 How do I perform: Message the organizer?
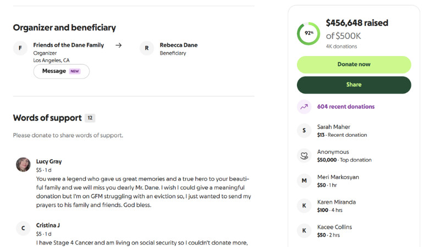pyautogui.click(x=61, y=71)
